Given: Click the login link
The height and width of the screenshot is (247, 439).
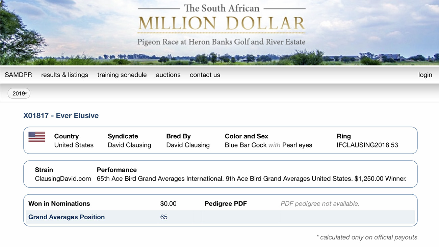Looking at the screenshot, I should (425, 75).
